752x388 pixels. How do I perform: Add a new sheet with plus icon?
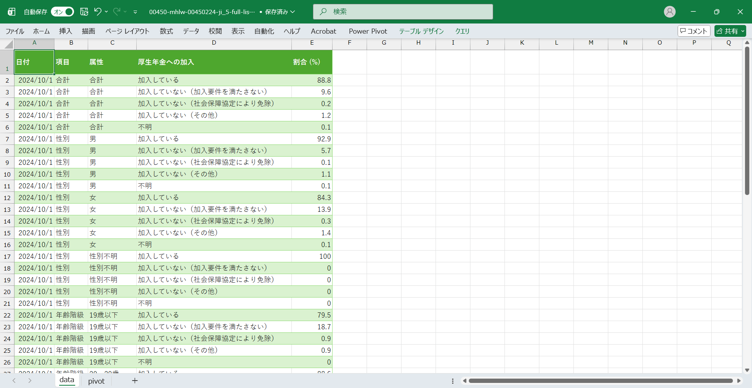(135, 381)
